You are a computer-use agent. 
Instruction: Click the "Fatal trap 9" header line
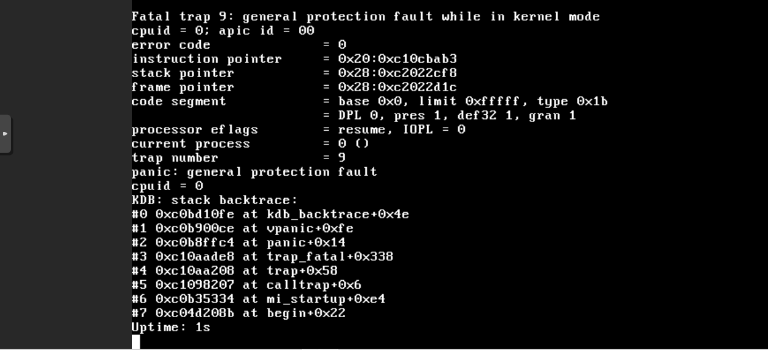(x=366, y=17)
